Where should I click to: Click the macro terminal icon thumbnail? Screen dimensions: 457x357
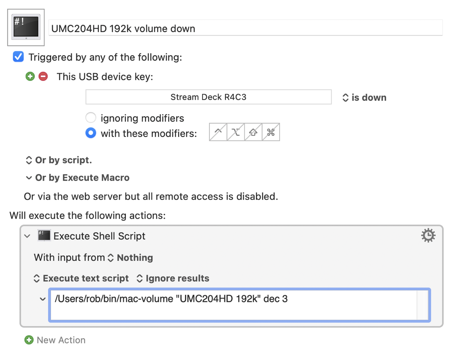pos(26,27)
